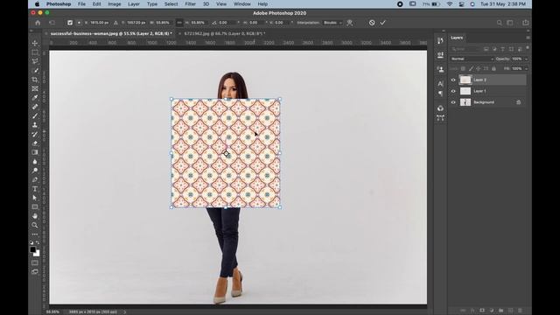Open the Layer menu
The width and height of the screenshot is (560, 315).
click(134, 3)
